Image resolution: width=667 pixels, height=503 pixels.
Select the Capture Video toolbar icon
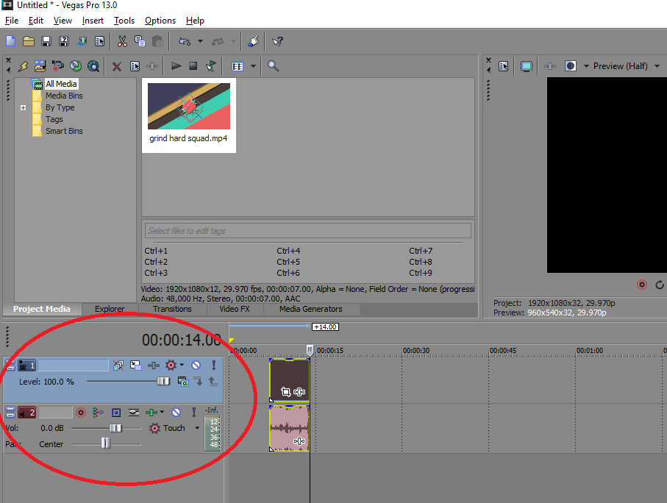click(x=57, y=67)
